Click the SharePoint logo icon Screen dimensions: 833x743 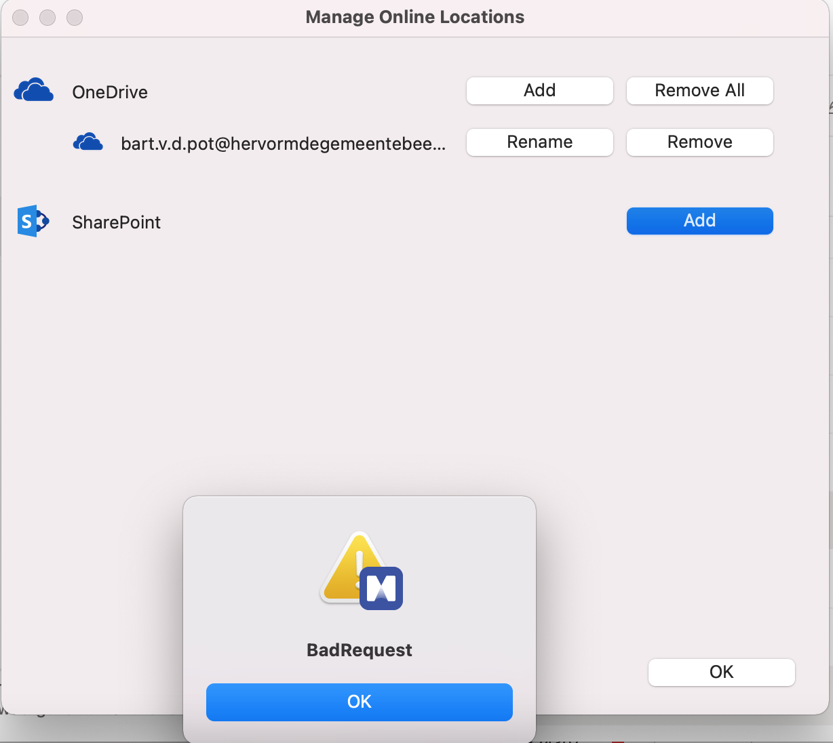[x=33, y=221]
